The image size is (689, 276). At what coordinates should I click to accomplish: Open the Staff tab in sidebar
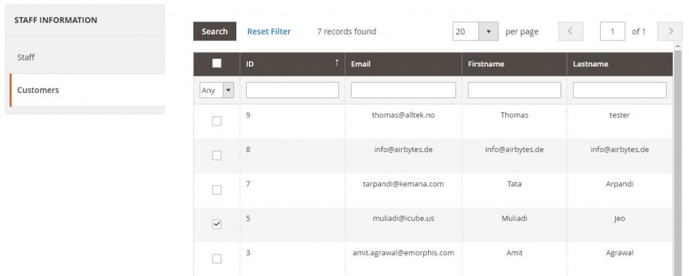point(87,57)
